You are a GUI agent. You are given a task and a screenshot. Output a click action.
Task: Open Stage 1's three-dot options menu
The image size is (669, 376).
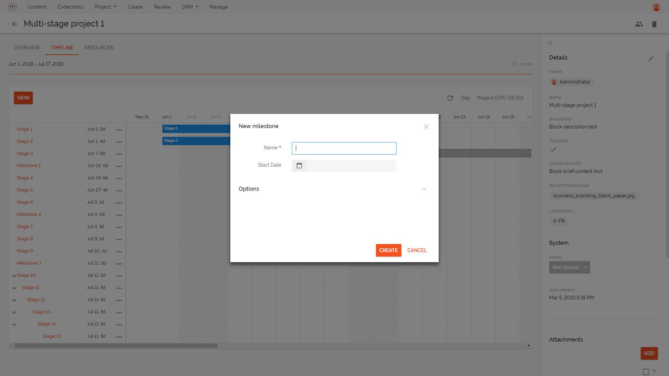coord(119,129)
